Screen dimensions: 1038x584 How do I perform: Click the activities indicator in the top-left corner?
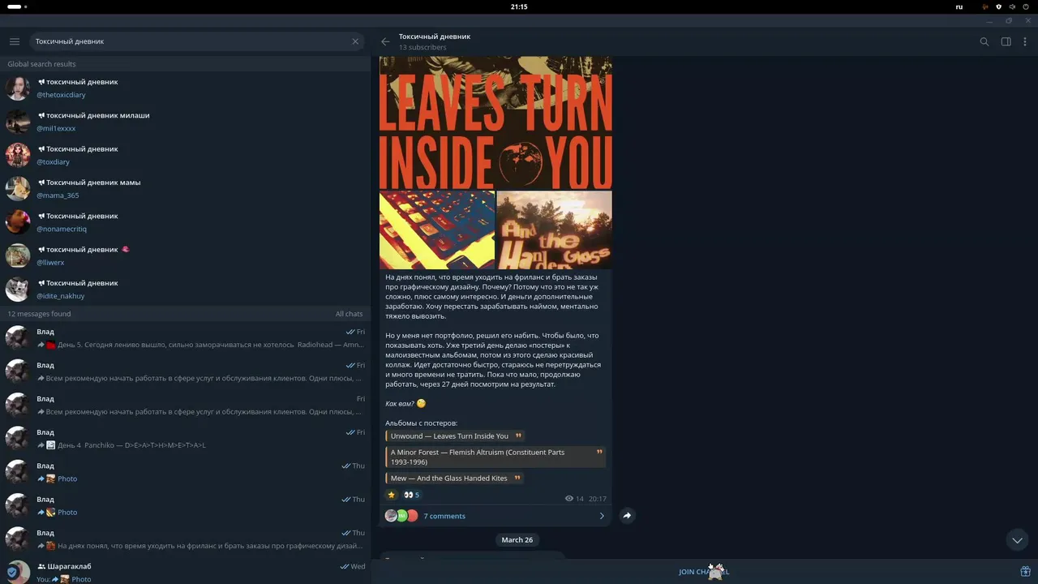pyautogui.click(x=17, y=6)
